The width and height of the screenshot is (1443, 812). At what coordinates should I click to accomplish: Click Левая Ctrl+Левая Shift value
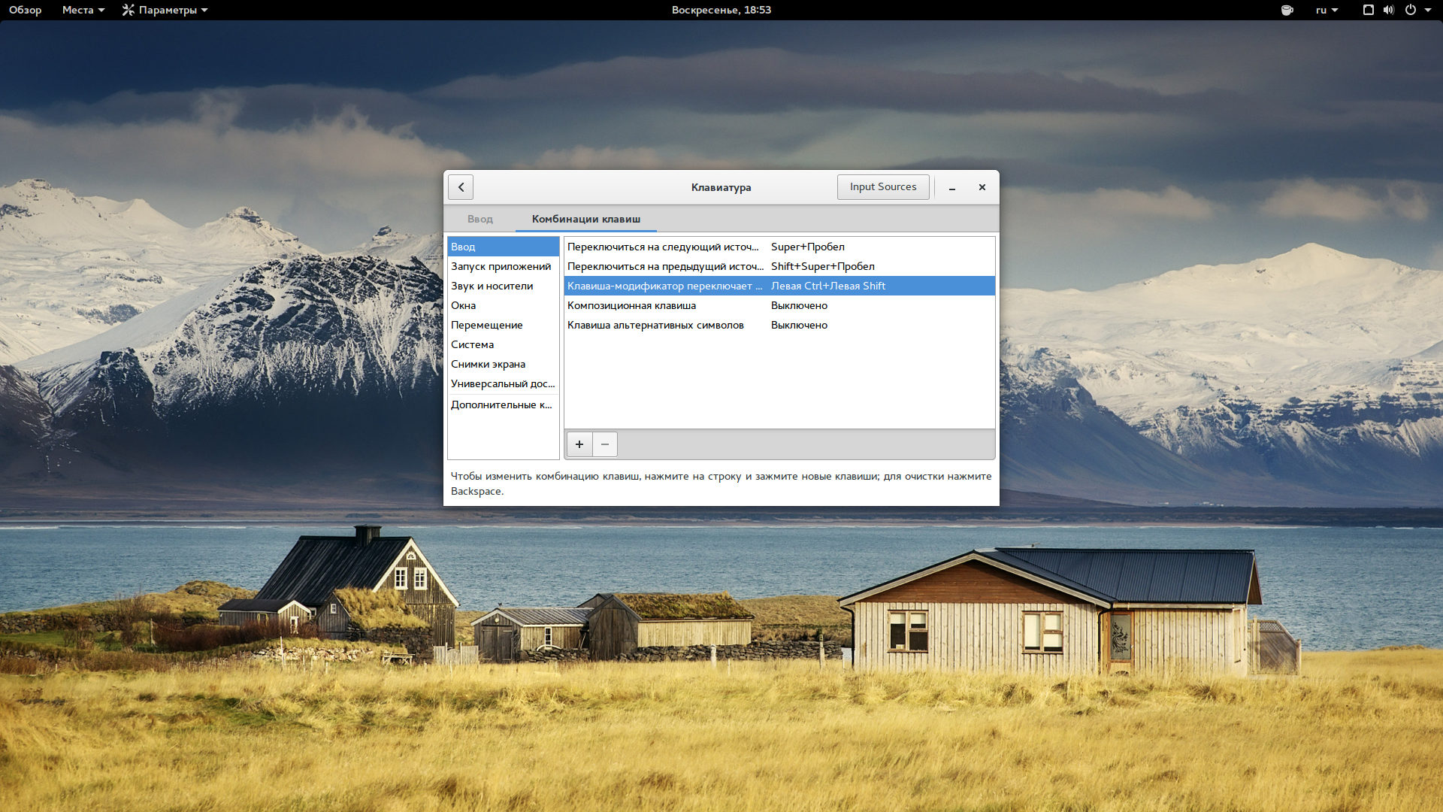pos(828,286)
